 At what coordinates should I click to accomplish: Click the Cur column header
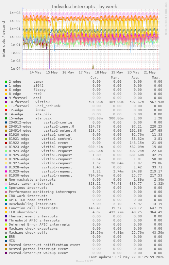95,78
